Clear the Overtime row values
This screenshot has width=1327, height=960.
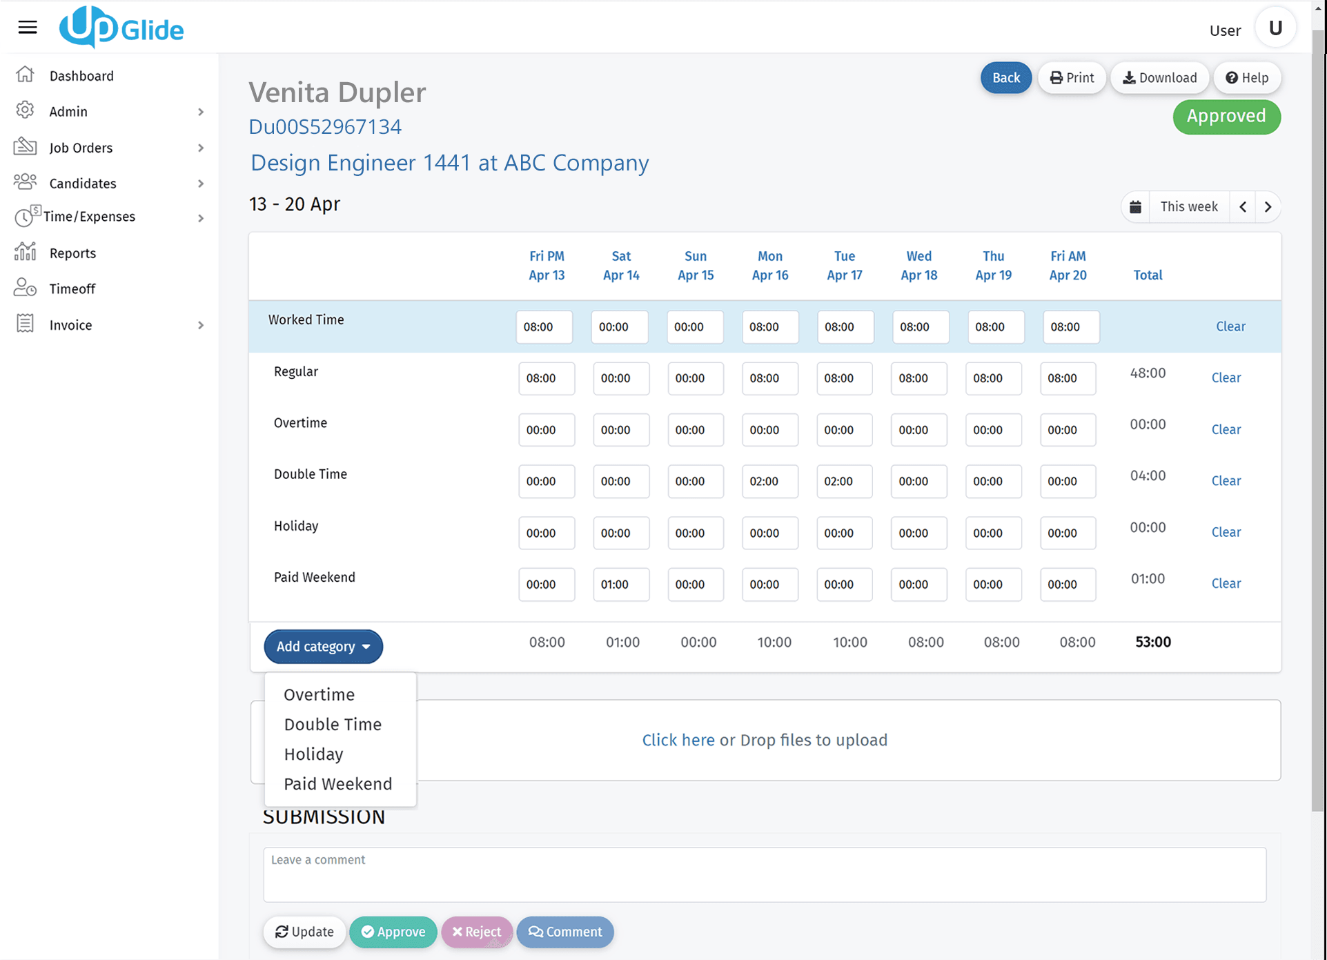click(x=1226, y=429)
